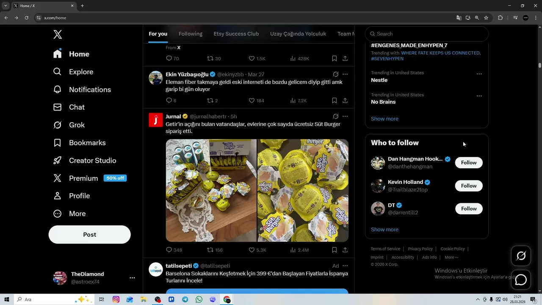Show more trending topics
Viewport: 542px width, 305px height.
[384, 119]
